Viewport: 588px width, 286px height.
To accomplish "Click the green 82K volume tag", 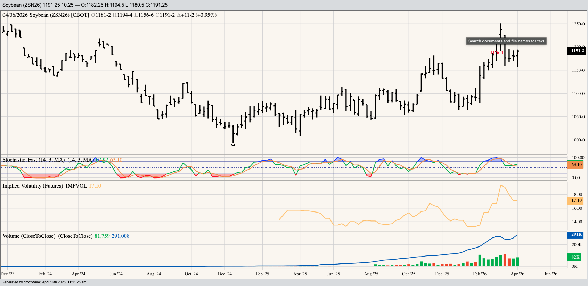I will 575,257.
